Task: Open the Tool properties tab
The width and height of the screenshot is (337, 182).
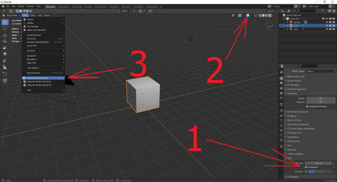Action: (x=281, y=72)
